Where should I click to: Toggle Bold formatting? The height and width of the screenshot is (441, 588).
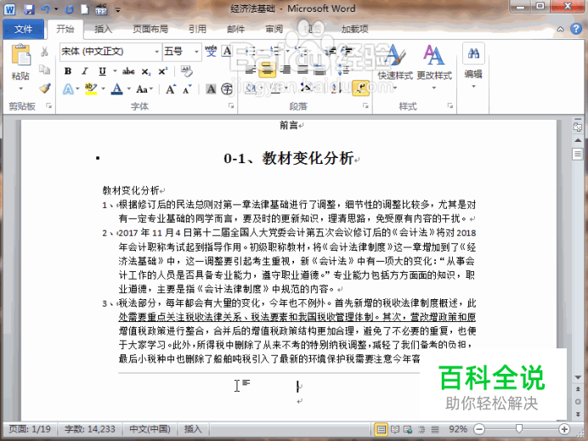pos(68,71)
